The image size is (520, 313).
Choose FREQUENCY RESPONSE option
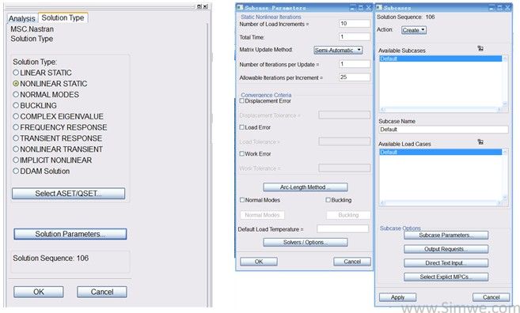point(60,127)
